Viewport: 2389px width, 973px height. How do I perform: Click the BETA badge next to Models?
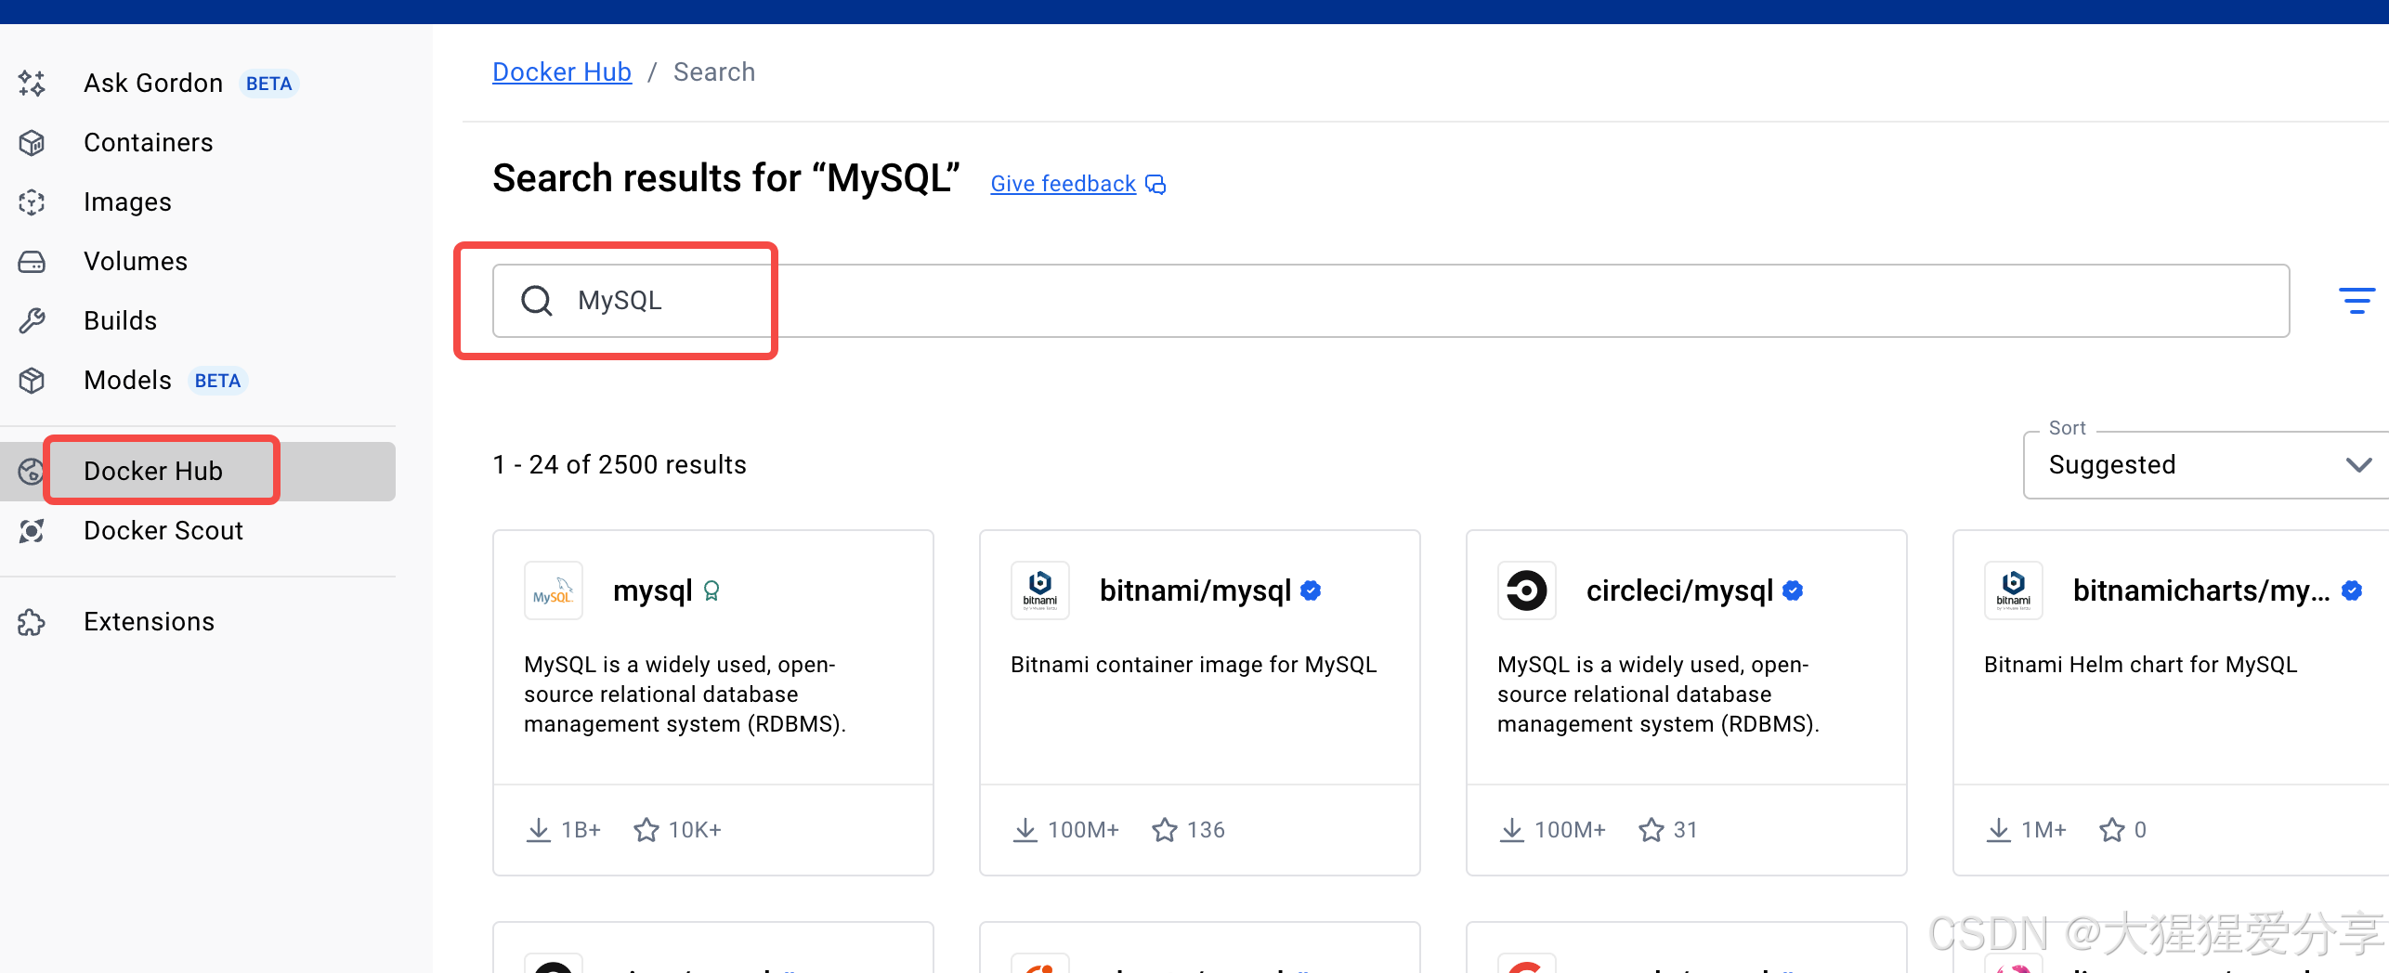(x=217, y=381)
